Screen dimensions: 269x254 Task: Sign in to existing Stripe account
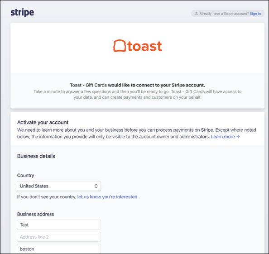255,14
